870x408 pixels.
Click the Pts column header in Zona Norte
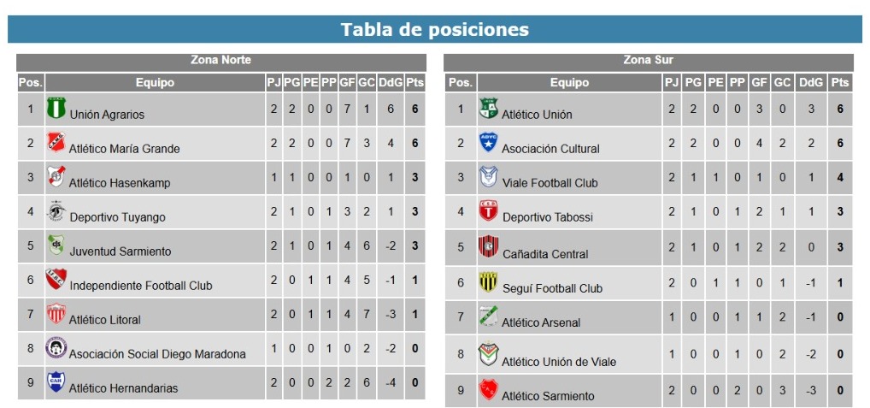coord(415,83)
